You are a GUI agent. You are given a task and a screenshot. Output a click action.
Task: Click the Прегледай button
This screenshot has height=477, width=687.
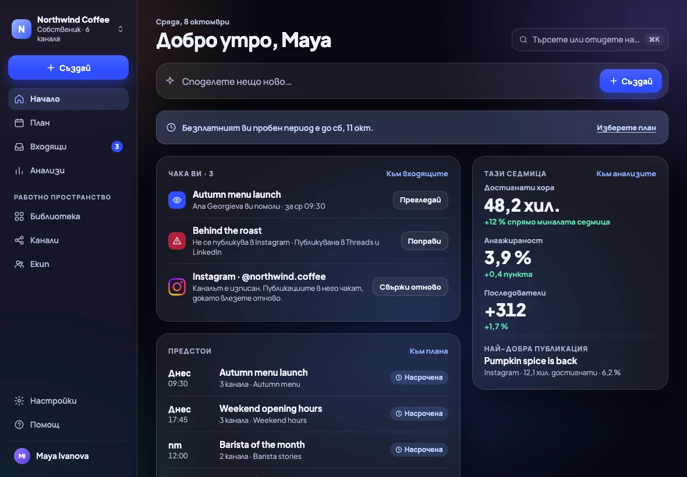click(x=420, y=200)
